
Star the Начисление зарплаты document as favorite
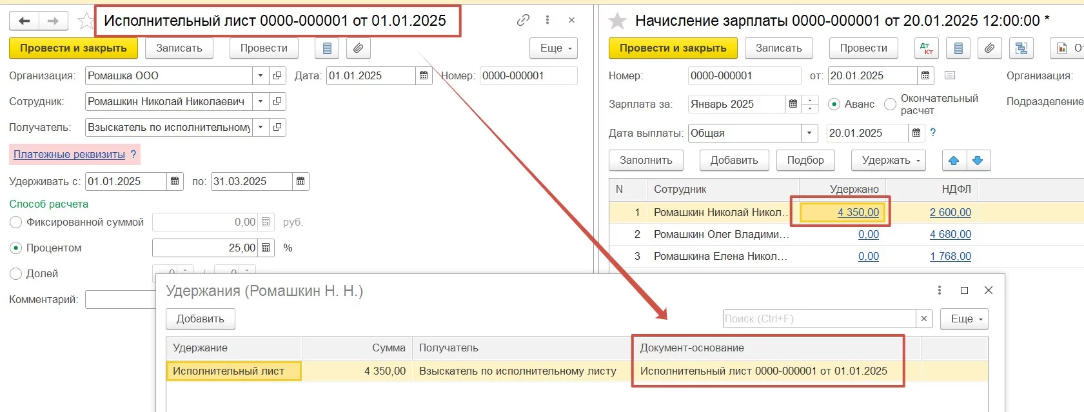point(618,21)
